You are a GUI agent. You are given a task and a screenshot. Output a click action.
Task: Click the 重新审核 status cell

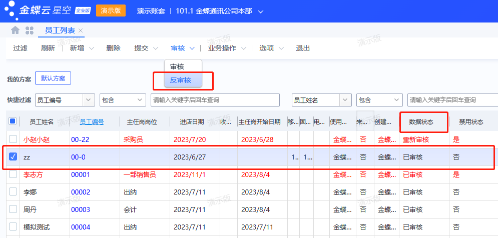pyautogui.click(x=416, y=139)
